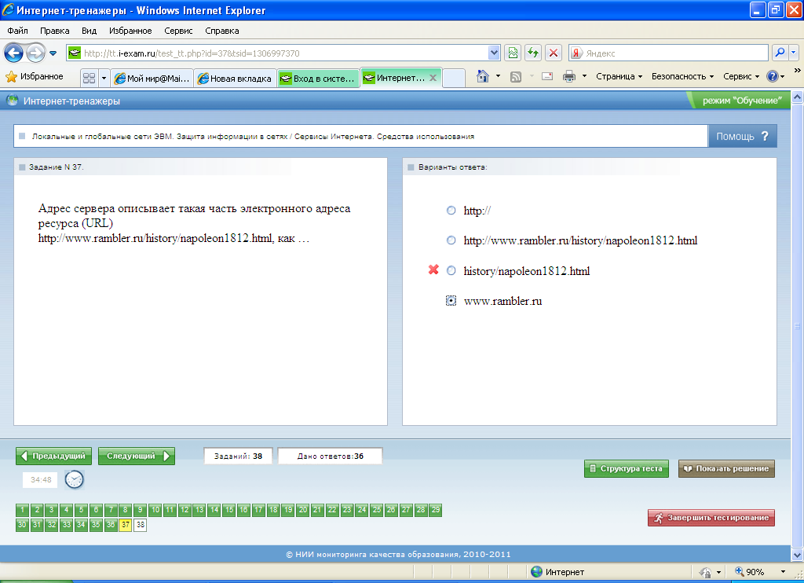Click the protected mode status icon
This screenshot has width=804, height=583.
(706, 572)
